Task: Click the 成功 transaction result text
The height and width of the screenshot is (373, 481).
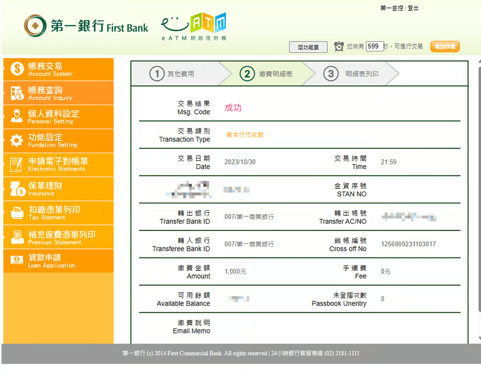Action: 233,108
